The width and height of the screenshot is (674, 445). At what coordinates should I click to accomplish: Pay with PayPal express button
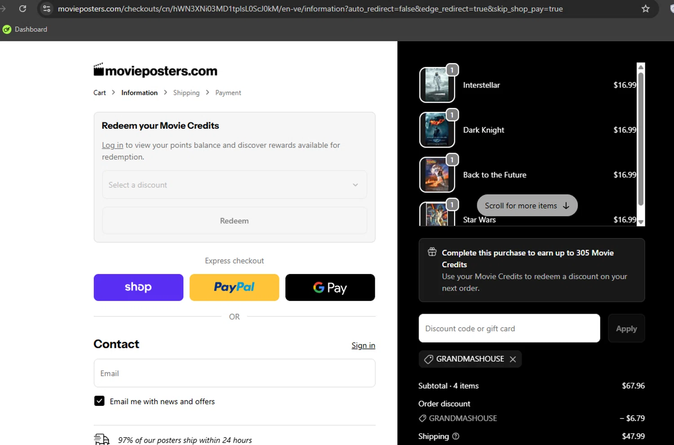[x=234, y=288]
